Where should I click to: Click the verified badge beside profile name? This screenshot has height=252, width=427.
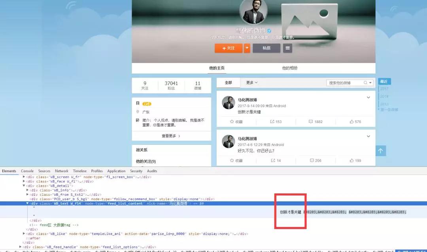(x=269, y=31)
